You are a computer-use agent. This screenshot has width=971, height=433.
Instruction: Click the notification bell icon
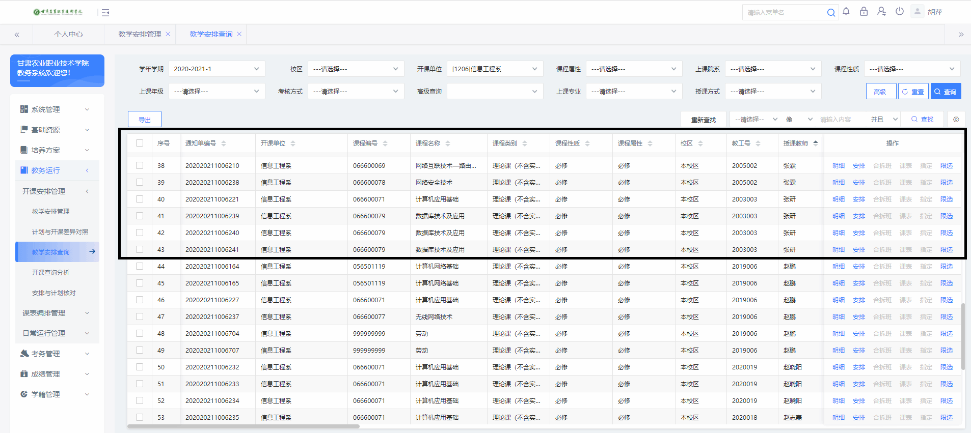click(846, 12)
